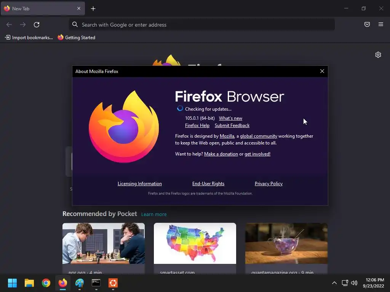Open the What's new link
The height and width of the screenshot is (292, 390).
pos(230,119)
